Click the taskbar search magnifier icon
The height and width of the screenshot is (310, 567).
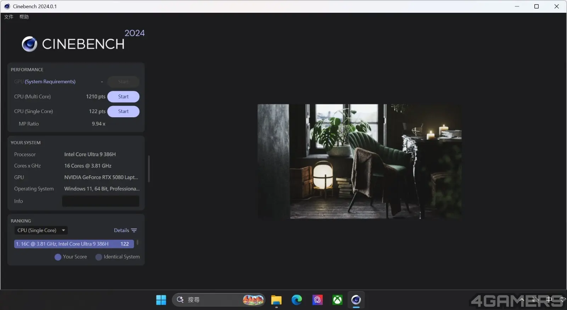pyautogui.click(x=180, y=300)
